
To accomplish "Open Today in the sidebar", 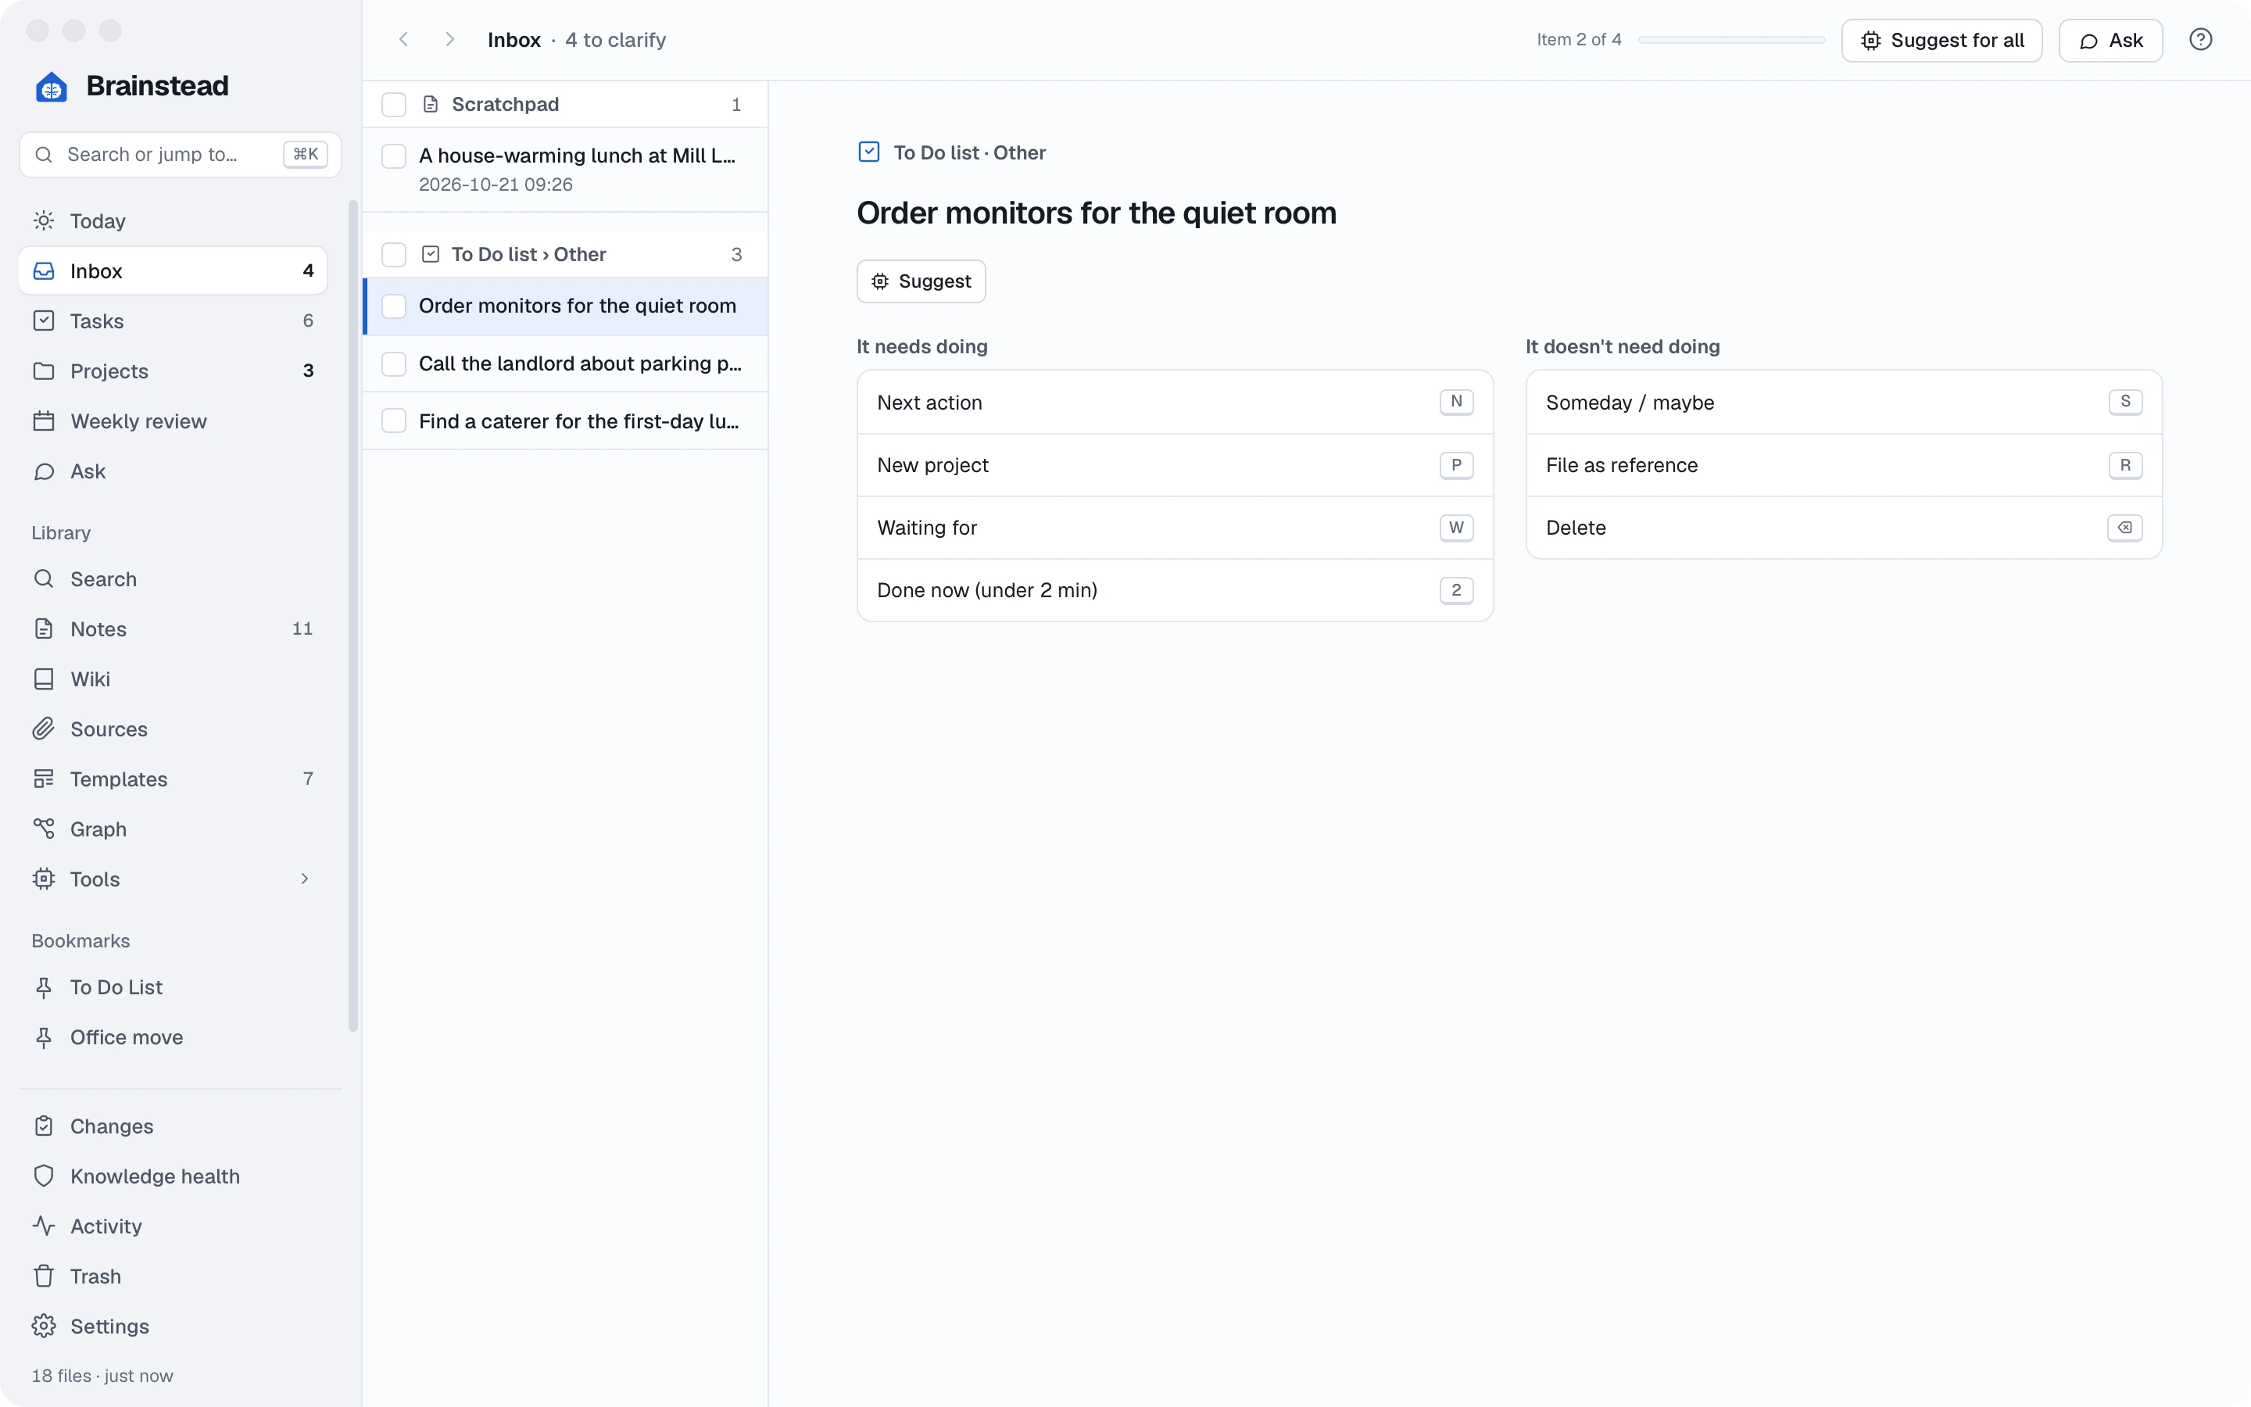I will pyautogui.click(x=173, y=221).
